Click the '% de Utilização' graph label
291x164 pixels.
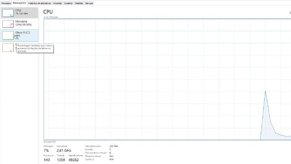point(50,17)
